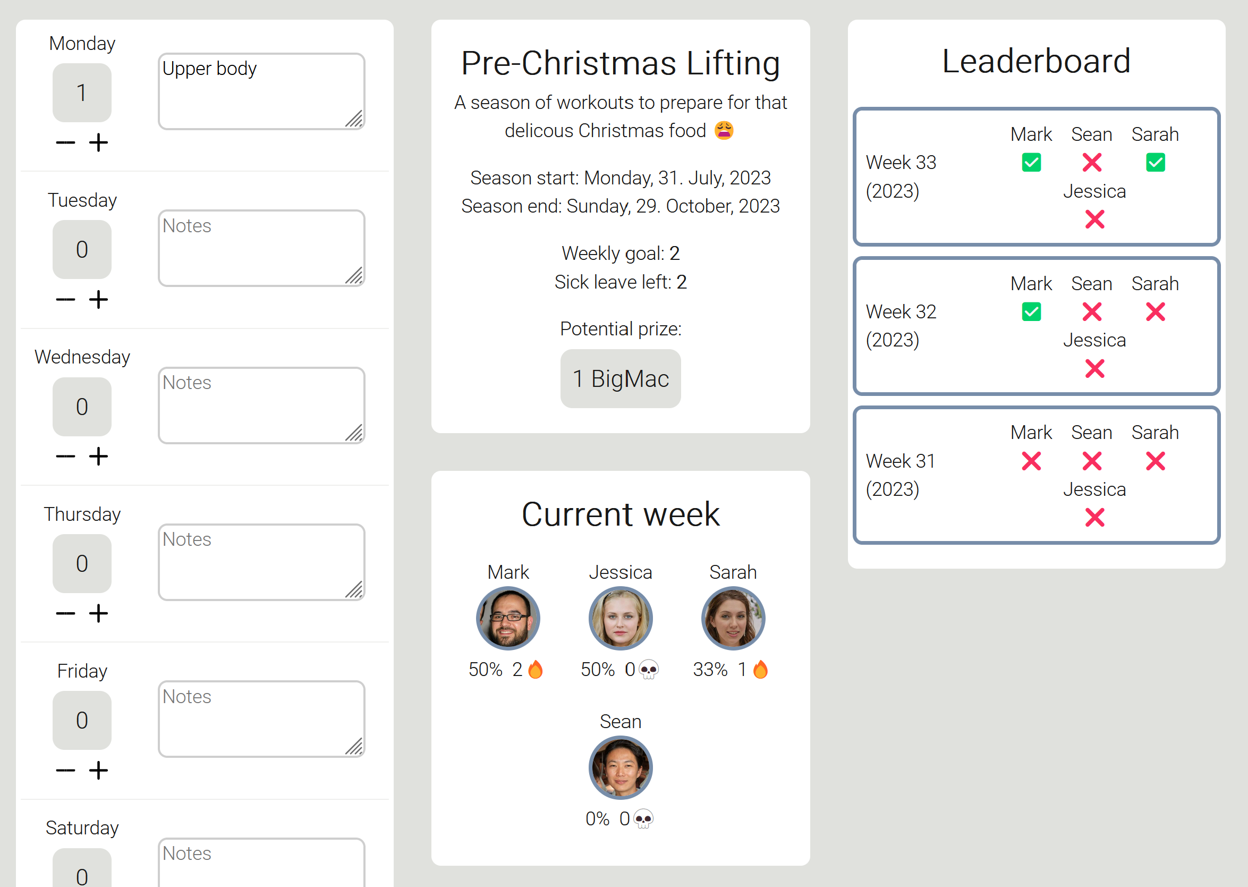Click Mark's profile photo in current week
1248x887 pixels.
(x=508, y=621)
